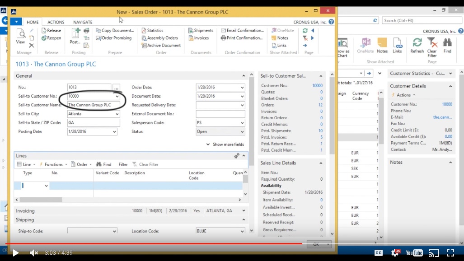Image resolution: width=464 pixels, height=261 pixels.
Task: Click Clear Filter in background window
Action: 432,47
